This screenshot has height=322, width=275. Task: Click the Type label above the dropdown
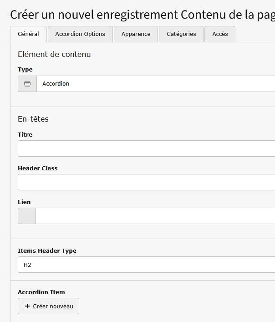25,70
